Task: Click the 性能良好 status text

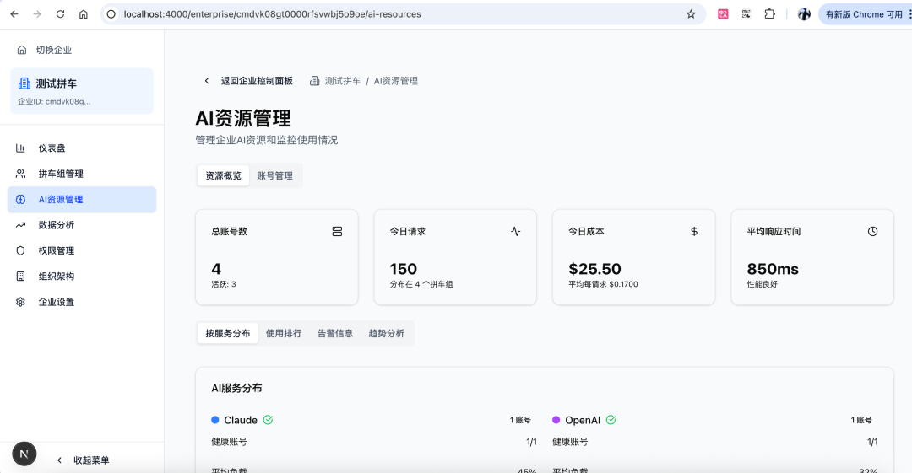Action: pos(763,284)
